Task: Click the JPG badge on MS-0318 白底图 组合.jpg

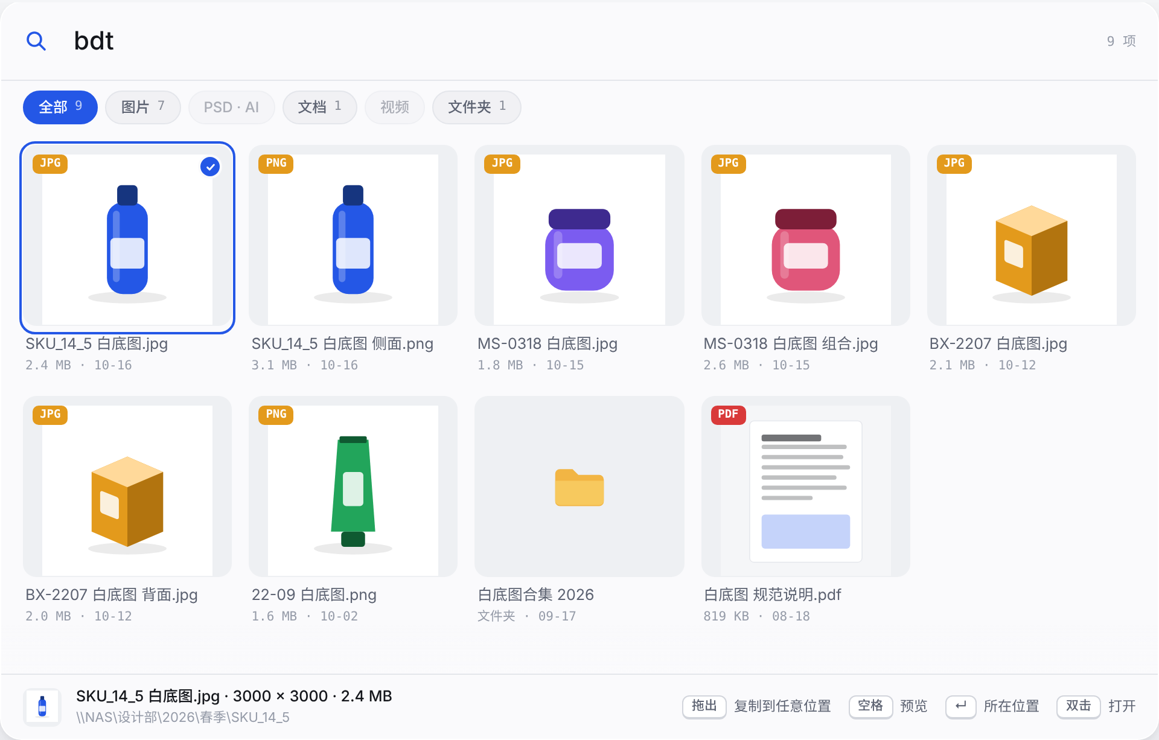Action: [x=729, y=163]
